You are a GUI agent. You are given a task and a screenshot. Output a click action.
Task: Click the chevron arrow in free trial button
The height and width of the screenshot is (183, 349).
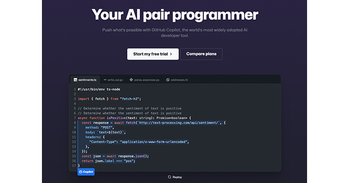click(x=171, y=54)
